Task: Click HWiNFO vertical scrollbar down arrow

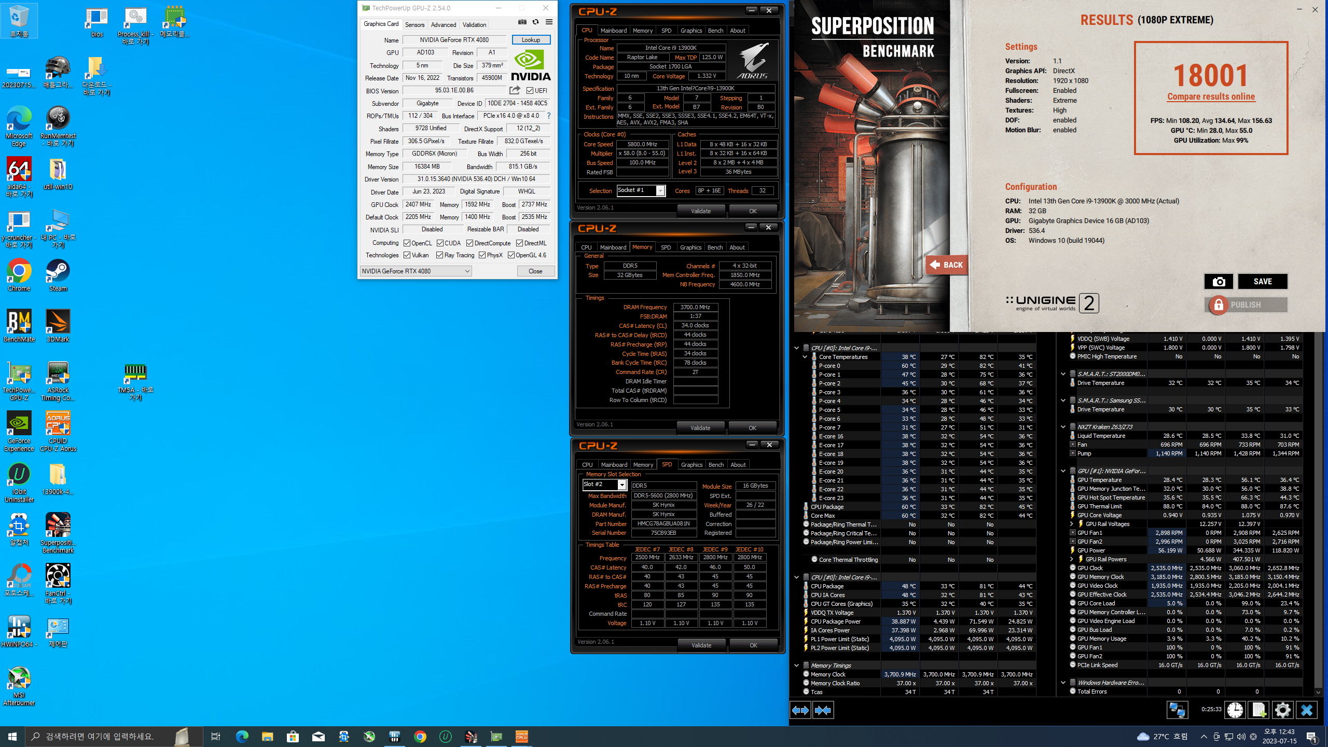Action: [x=1318, y=692]
